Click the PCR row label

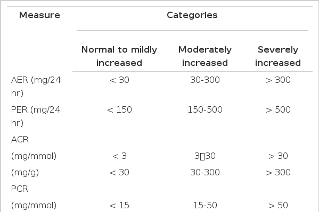(x=20, y=189)
